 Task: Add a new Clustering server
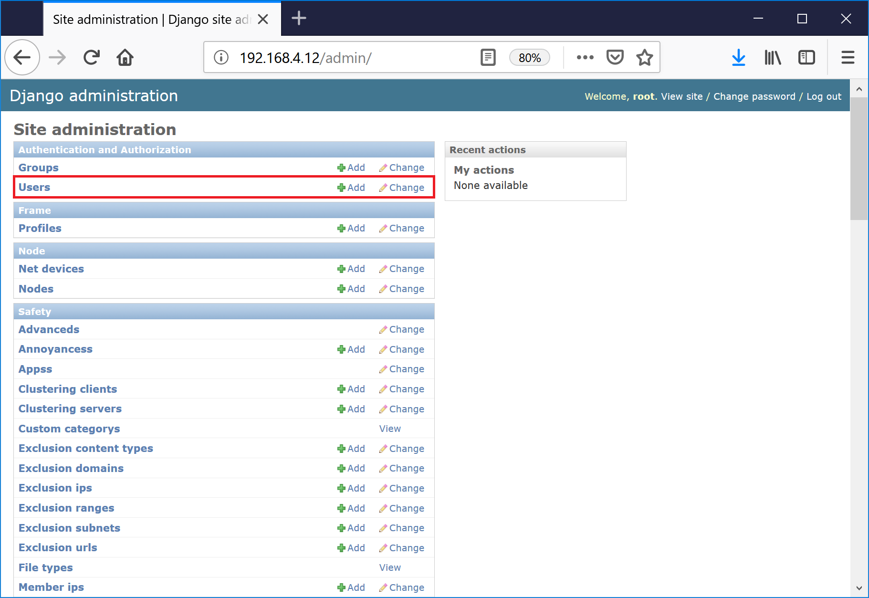pyautogui.click(x=351, y=409)
